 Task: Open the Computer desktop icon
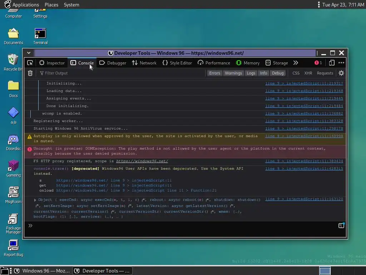coord(13,13)
